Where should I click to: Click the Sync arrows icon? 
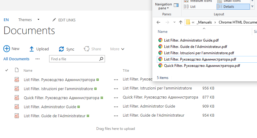pos(62,49)
